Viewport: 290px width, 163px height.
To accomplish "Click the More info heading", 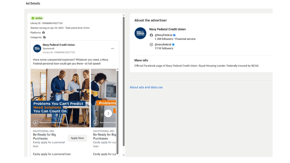I will [x=141, y=60].
